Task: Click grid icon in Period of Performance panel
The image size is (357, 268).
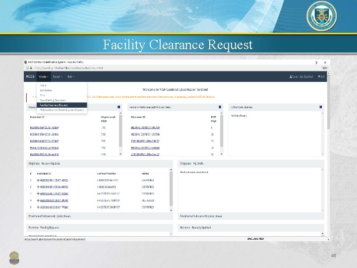Action: point(220,107)
